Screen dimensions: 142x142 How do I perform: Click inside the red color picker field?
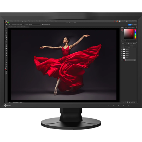pyautogui.click(x=129, y=34)
